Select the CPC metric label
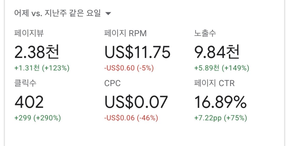The height and width of the screenshot is (146, 289). 113,83
